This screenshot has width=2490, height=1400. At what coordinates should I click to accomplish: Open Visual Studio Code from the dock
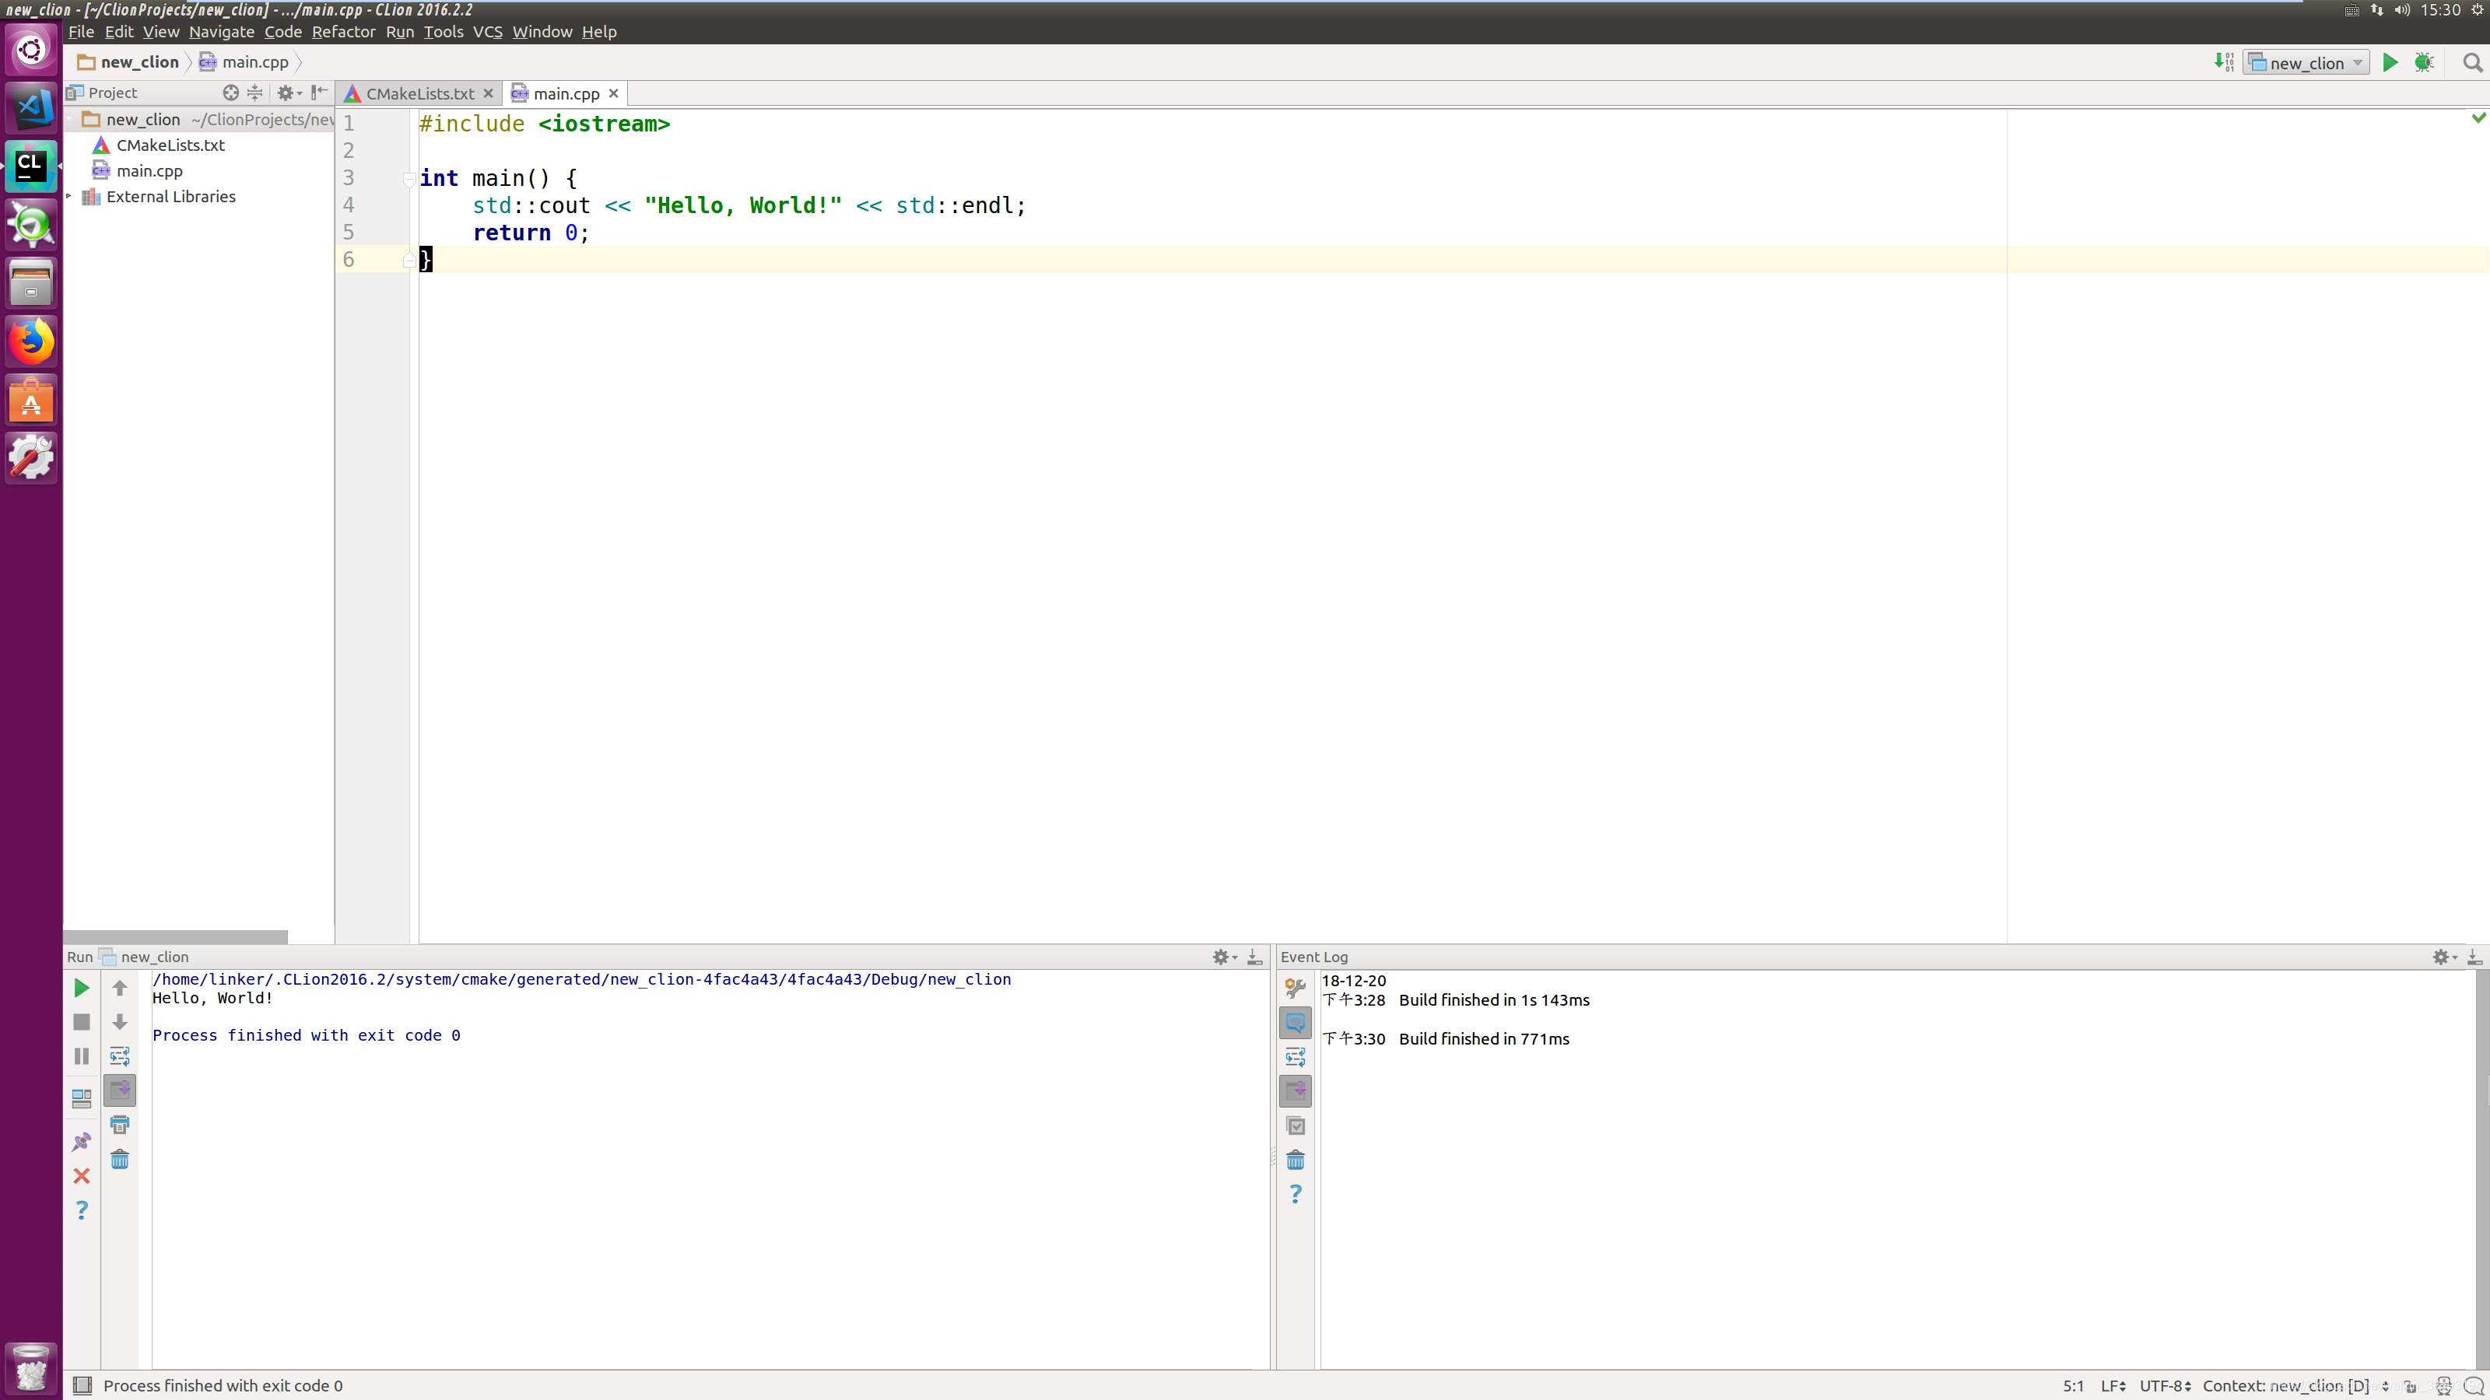coord(31,107)
